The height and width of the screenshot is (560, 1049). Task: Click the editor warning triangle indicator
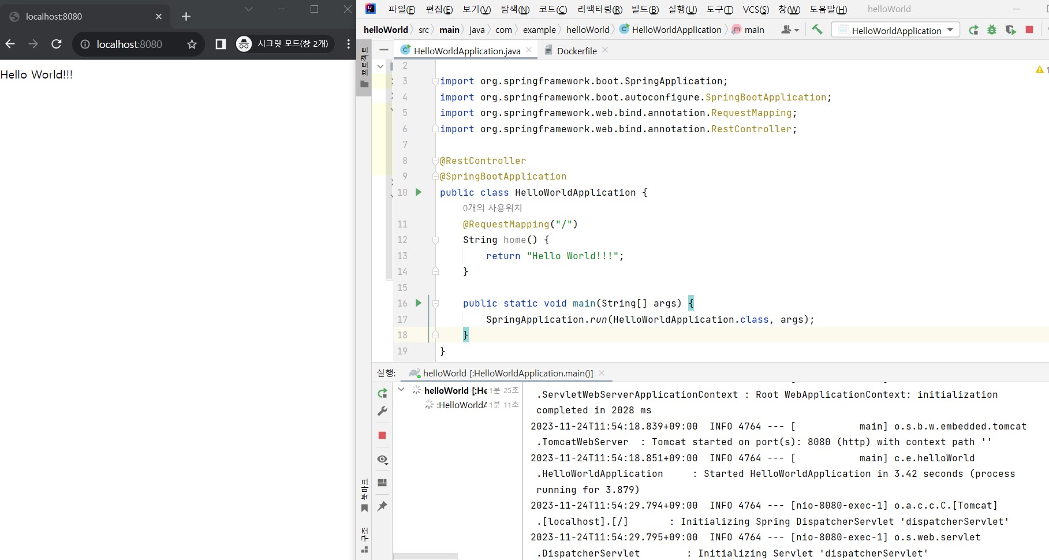coord(1040,69)
